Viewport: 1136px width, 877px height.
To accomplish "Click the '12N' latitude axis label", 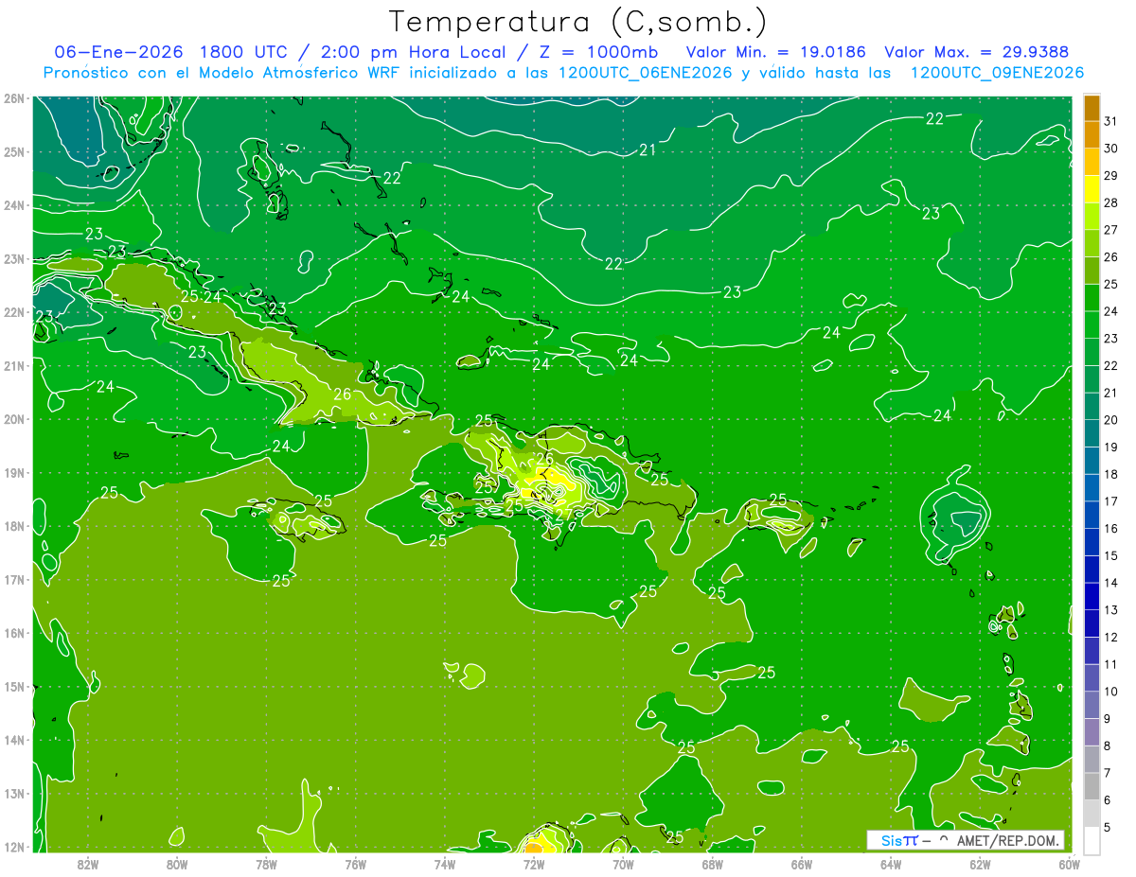I will coord(13,847).
